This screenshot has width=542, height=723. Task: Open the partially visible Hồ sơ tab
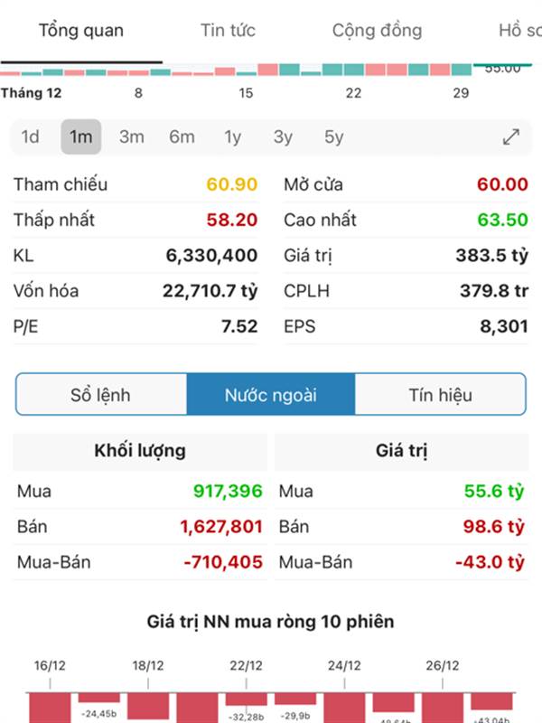(521, 31)
